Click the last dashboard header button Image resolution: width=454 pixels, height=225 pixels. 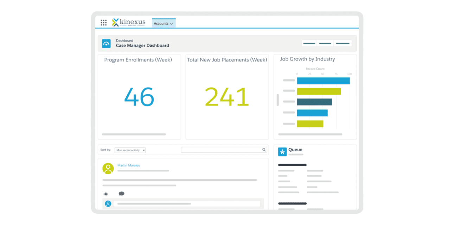point(342,43)
